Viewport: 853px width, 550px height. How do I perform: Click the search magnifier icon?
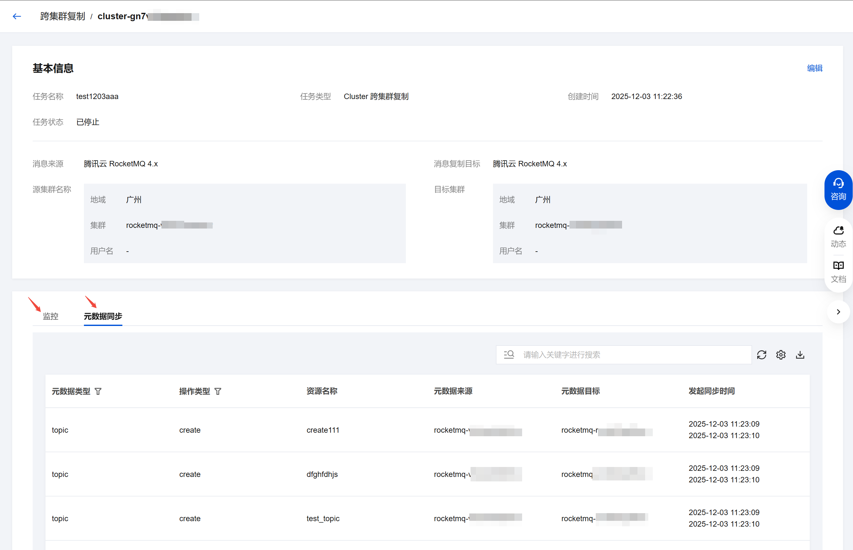click(x=509, y=354)
